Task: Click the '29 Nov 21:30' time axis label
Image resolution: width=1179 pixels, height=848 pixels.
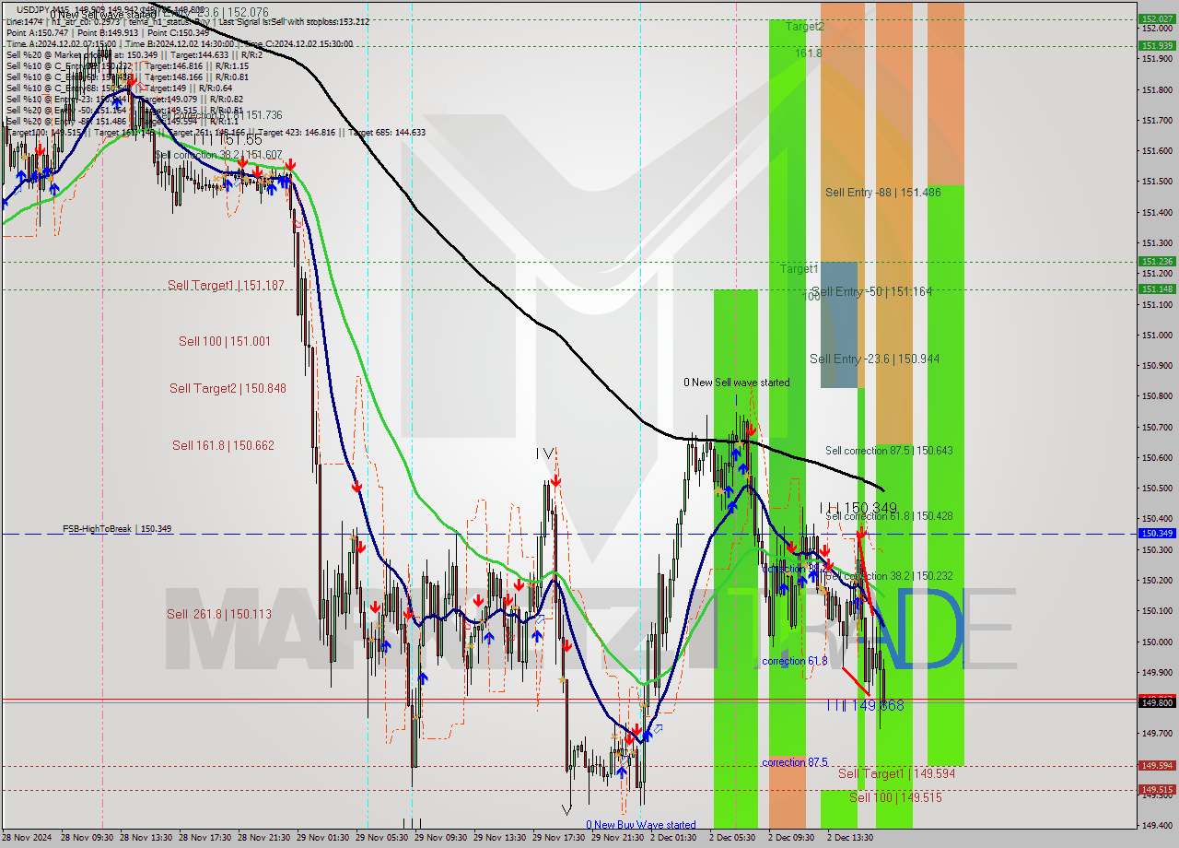Action: pos(619,839)
